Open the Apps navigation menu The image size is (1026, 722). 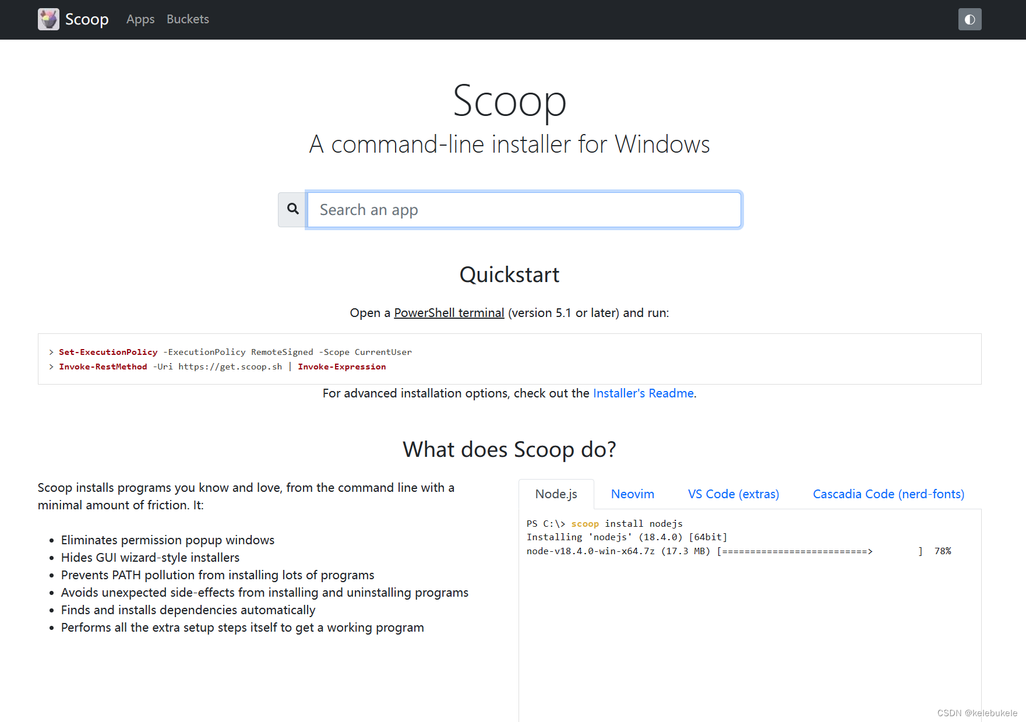pos(140,19)
